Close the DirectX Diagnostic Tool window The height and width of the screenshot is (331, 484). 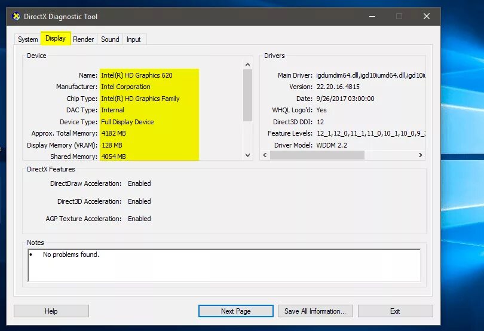[427, 16]
